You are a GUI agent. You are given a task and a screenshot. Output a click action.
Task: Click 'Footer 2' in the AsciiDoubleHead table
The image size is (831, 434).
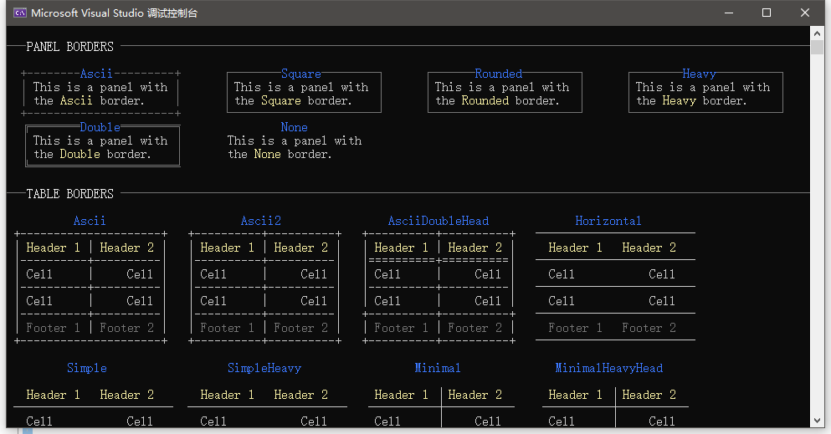(474, 328)
